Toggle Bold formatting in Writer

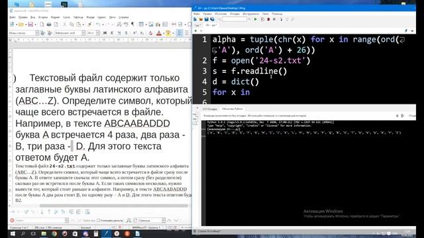105,33
